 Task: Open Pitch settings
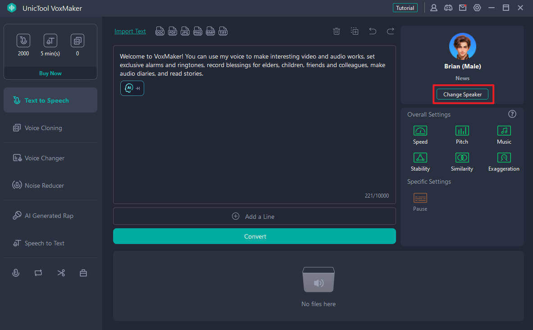462,135
